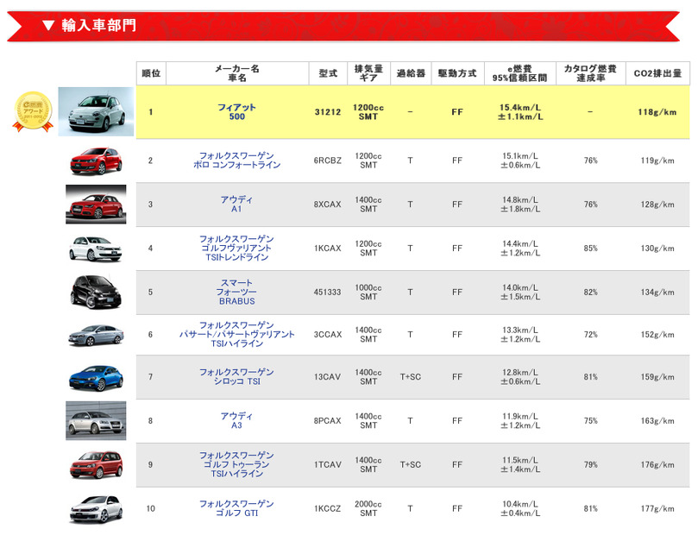Screen dimensions: 698x535
Task: Select the 130g/km CO2 value
Action: 657,249
